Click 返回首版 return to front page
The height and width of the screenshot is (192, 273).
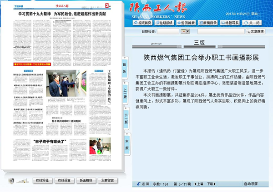tap(186, 23)
